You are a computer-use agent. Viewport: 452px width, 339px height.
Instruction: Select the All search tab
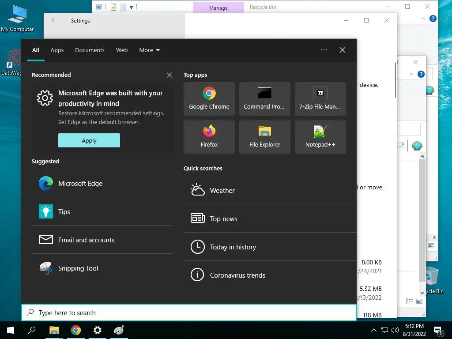pyautogui.click(x=35, y=50)
